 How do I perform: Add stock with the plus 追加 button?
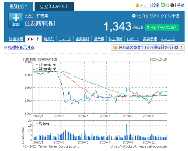[x=16, y=20]
